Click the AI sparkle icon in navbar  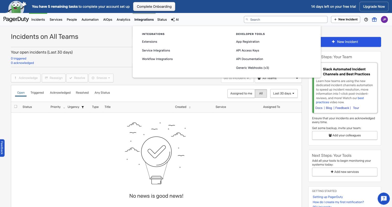tap(173, 20)
